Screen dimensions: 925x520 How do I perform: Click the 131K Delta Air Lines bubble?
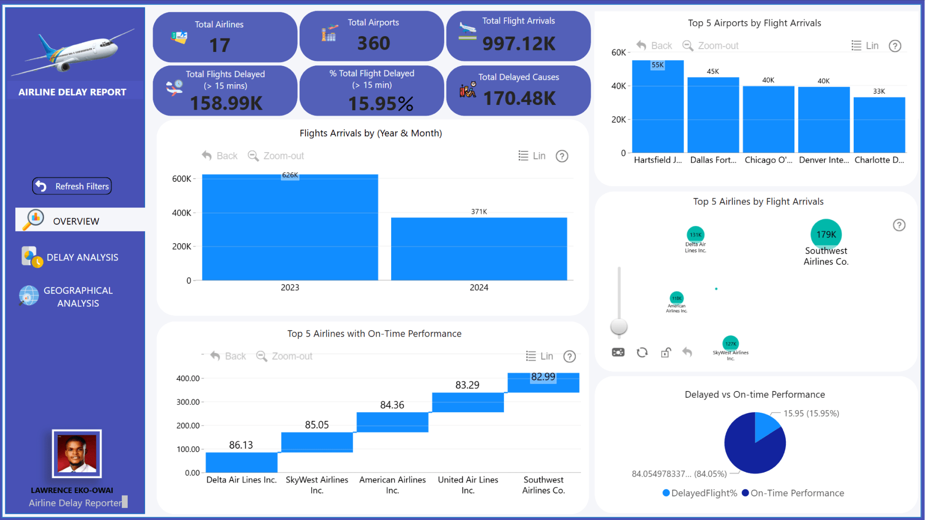pos(696,235)
